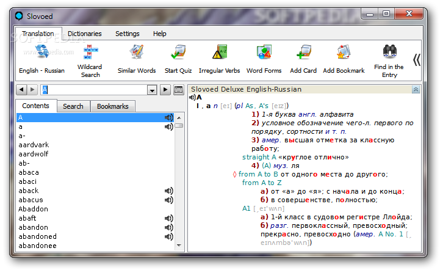
Task: Play pronunciation of entry heading A
Action: coord(192,98)
